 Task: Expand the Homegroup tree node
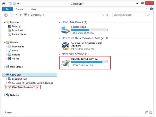point(5,67)
